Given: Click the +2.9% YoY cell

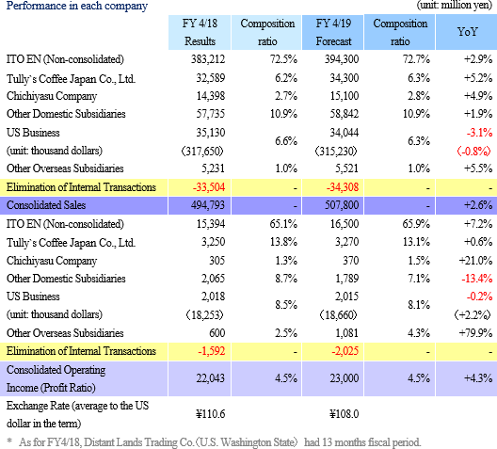Looking at the screenshot, I should pos(478,59).
